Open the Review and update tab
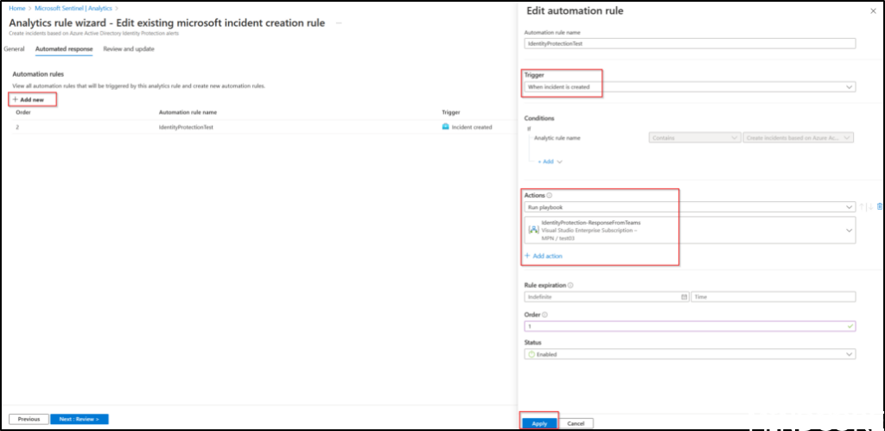885x431 pixels. [129, 49]
